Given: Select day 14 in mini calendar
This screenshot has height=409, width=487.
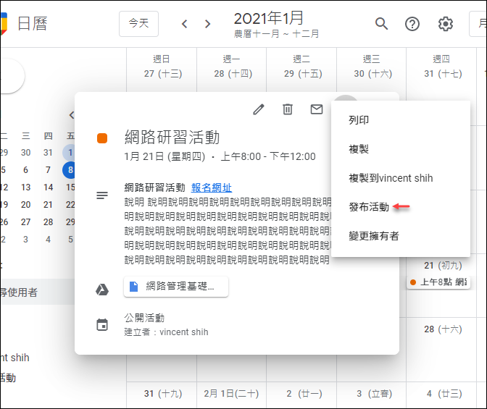Looking at the screenshot, I should (48, 187).
